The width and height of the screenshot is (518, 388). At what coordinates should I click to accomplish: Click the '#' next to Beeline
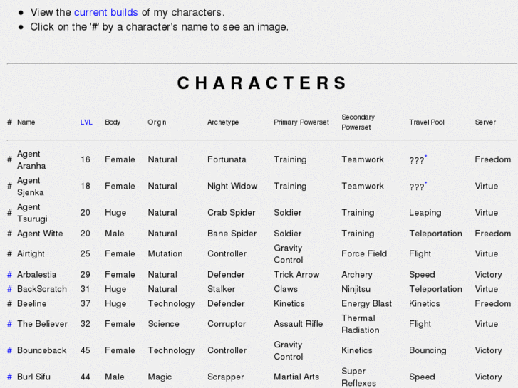[x=10, y=304]
